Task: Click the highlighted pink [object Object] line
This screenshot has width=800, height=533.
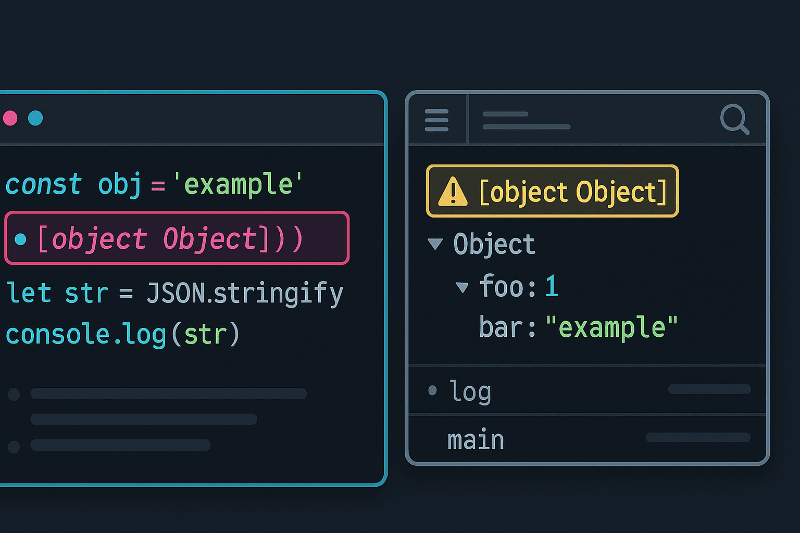Action: click(177, 238)
